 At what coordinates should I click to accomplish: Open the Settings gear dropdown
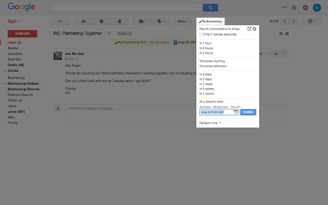click(312, 21)
